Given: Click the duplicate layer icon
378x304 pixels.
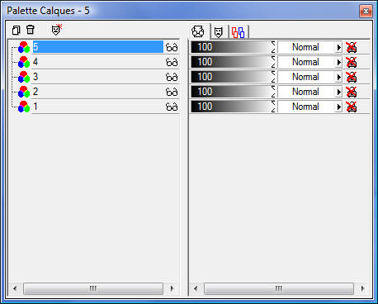Looking at the screenshot, I should pos(16,30).
